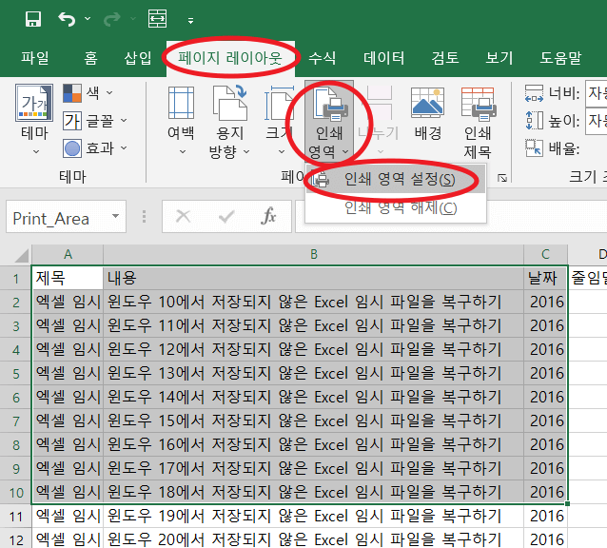
Task: Click the 높이 height value box
Action: coord(597,121)
